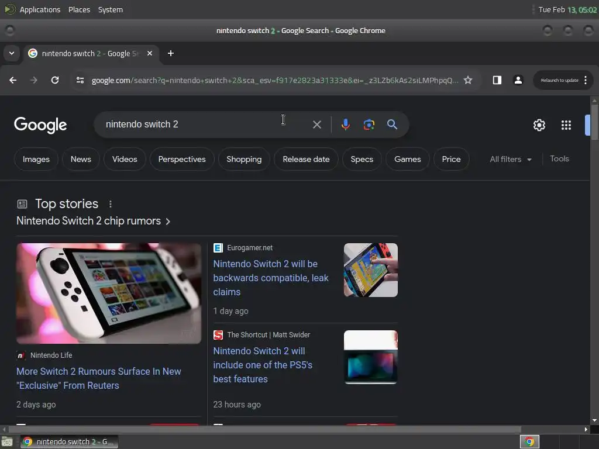Open the PS5's best features article
This screenshot has height=449, width=599.
(263, 365)
